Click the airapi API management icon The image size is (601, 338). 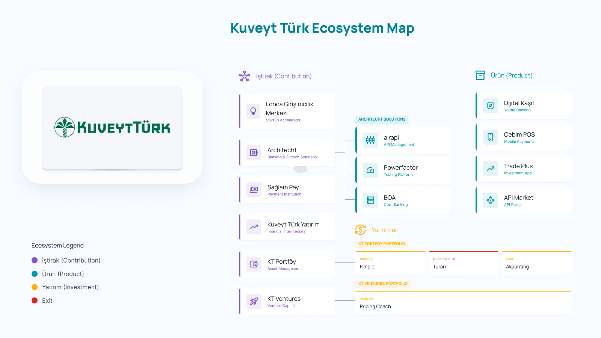370,140
